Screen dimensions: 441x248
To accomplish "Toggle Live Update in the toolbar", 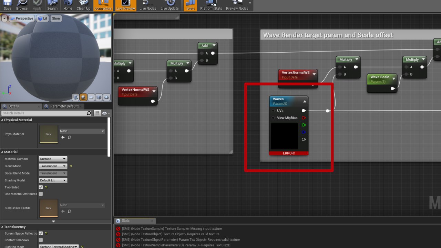I will click(x=170, y=5).
